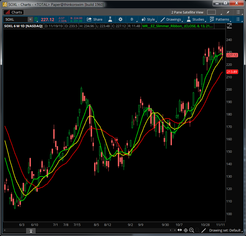Image resolution: width=246 pixels, height=236 pixels.
Task: Click the thinkorswim app icon in title bar
Action: point(5,4)
